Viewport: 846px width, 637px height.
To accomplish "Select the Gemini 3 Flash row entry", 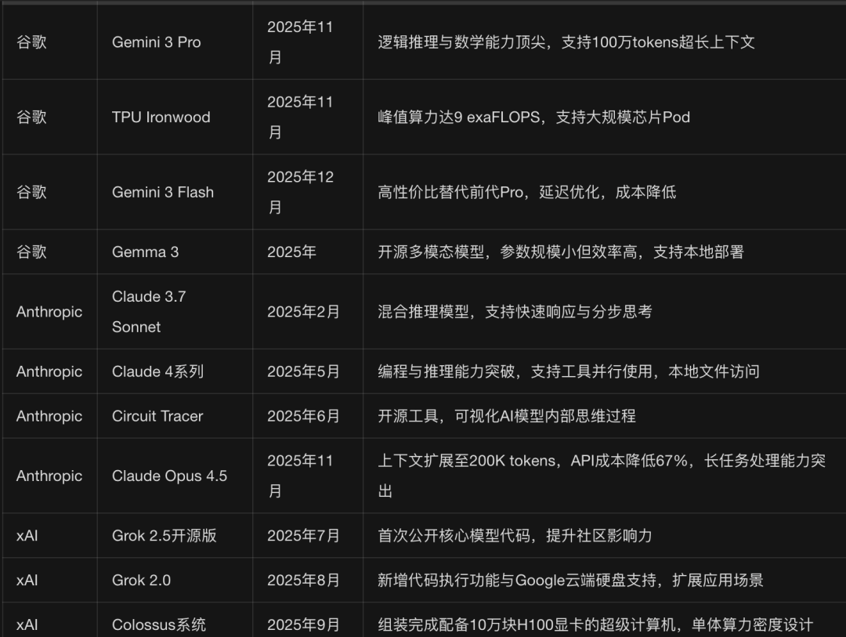I will click(x=162, y=191).
